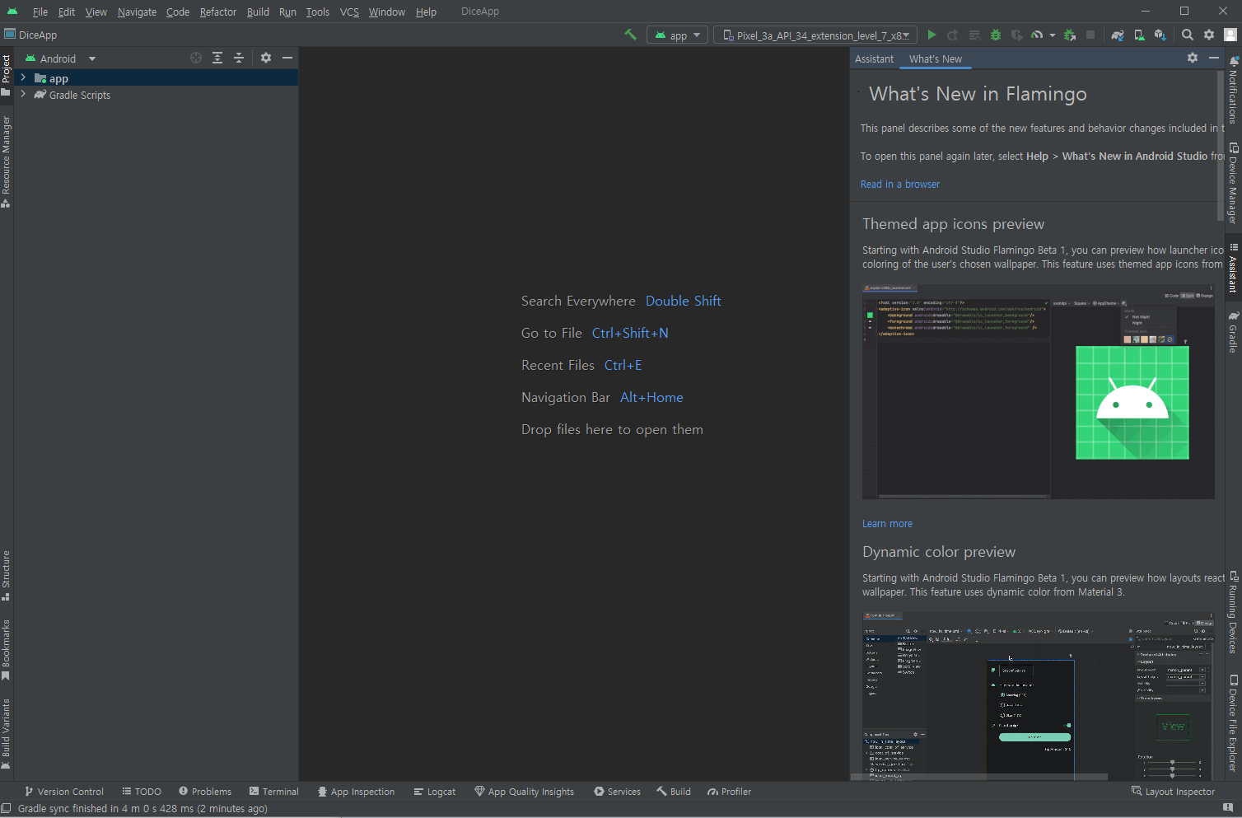Open Device Manager from the top toolbar icon
Viewport: 1242px width, 818px height.
1139,35
